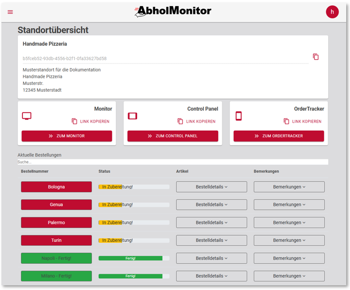Copy the OrderTracker link
The image size is (350, 290).
[x=302, y=122]
